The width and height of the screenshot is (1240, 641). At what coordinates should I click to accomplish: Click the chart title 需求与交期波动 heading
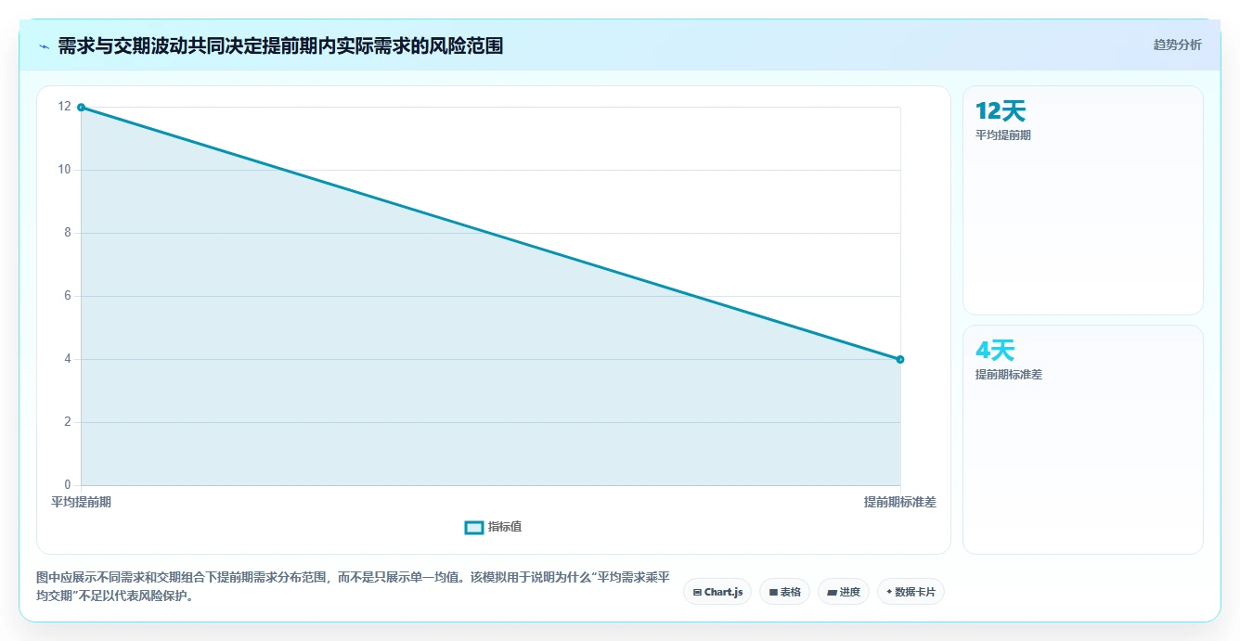pyautogui.click(x=280, y=45)
